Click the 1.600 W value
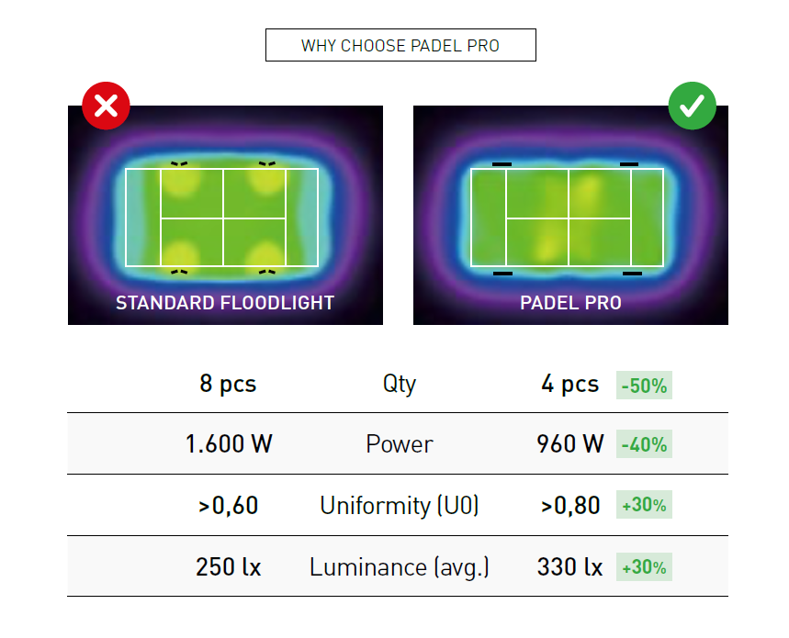Image resolution: width=789 pixels, height=638 pixels. click(x=229, y=444)
